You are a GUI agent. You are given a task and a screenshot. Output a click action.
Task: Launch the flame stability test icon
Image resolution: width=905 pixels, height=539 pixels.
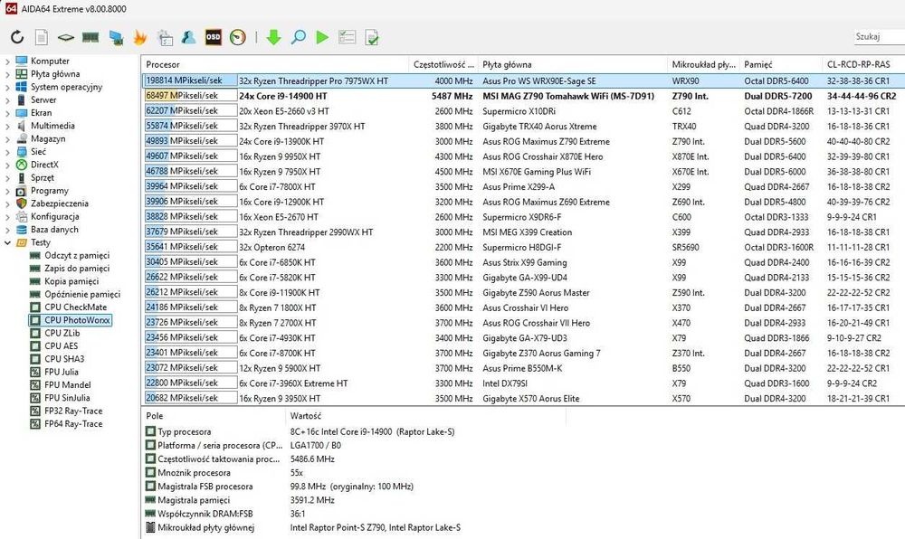pos(140,37)
